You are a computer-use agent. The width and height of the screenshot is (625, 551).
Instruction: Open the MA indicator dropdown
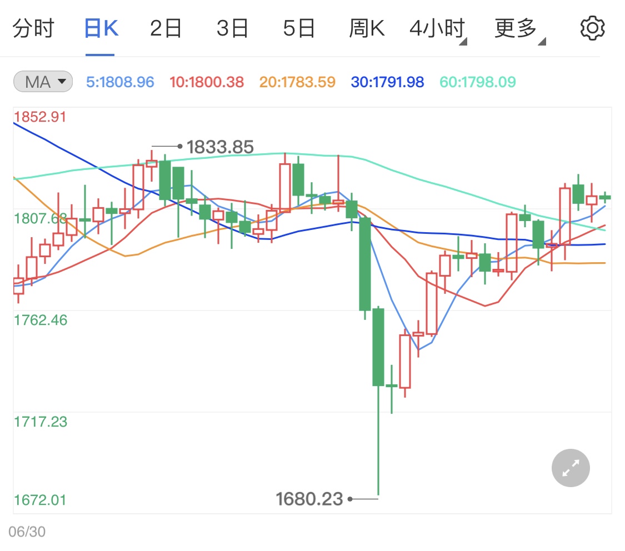pos(42,81)
